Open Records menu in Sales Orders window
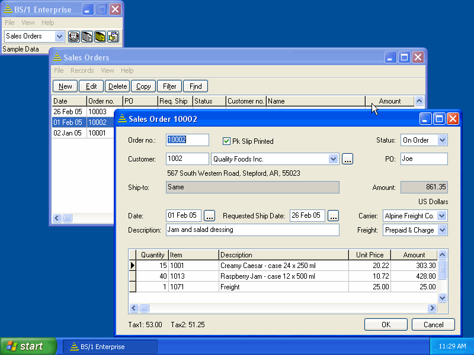The height and width of the screenshot is (355, 474). tap(82, 70)
